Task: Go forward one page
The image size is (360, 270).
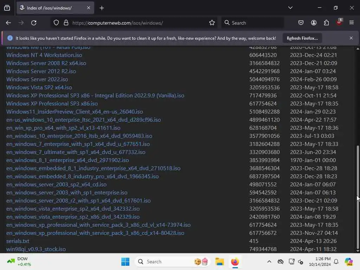Action: point(21,23)
